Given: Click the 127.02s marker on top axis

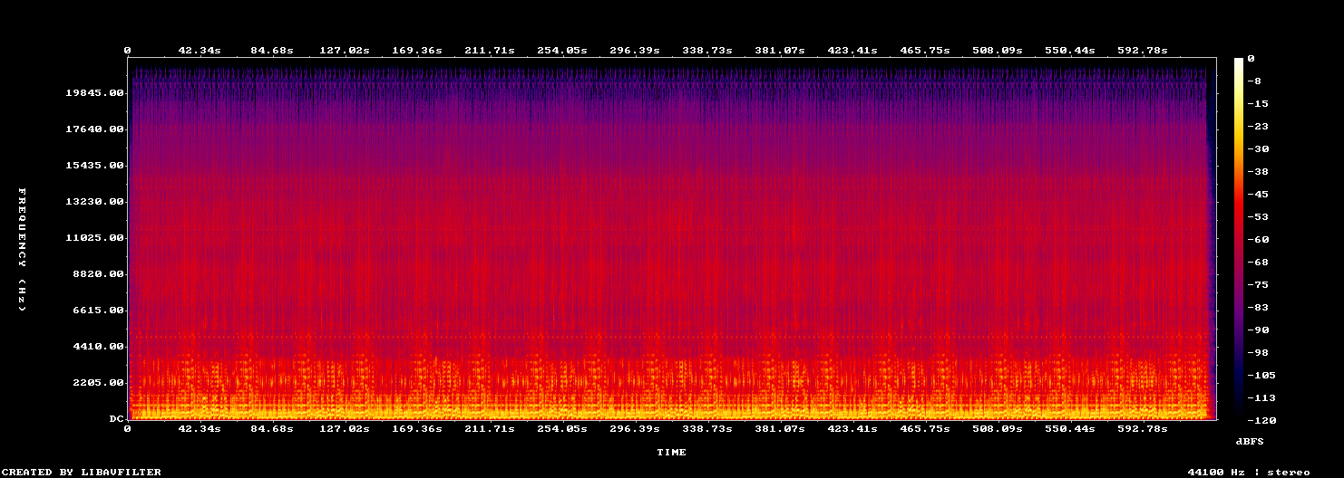Looking at the screenshot, I should [x=345, y=50].
